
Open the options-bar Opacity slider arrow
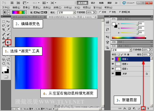coord(95,12)
